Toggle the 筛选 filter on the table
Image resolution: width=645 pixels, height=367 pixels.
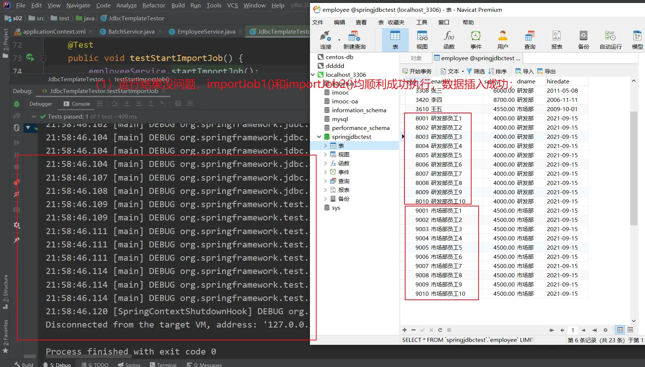pyautogui.click(x=476, y=71)
